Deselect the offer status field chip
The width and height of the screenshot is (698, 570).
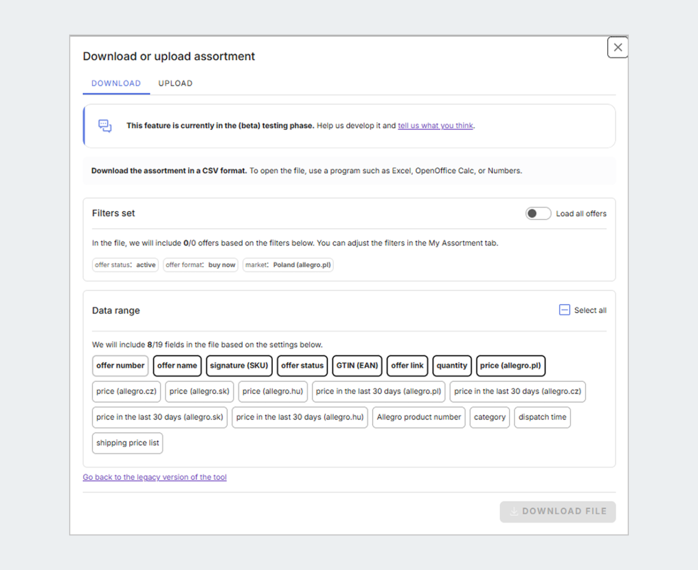coord(302,365)
